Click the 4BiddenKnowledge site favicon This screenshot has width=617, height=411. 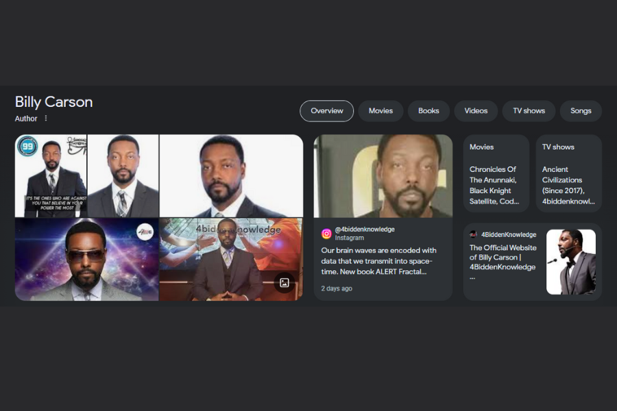[473, 234]
